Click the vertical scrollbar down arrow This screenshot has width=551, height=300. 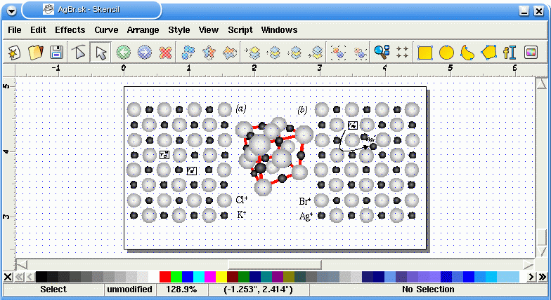tap(541, 251)
